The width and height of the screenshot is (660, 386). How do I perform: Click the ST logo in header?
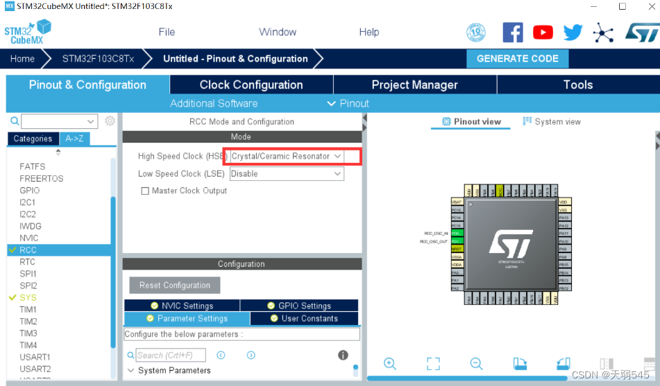[x=643, y=33]
